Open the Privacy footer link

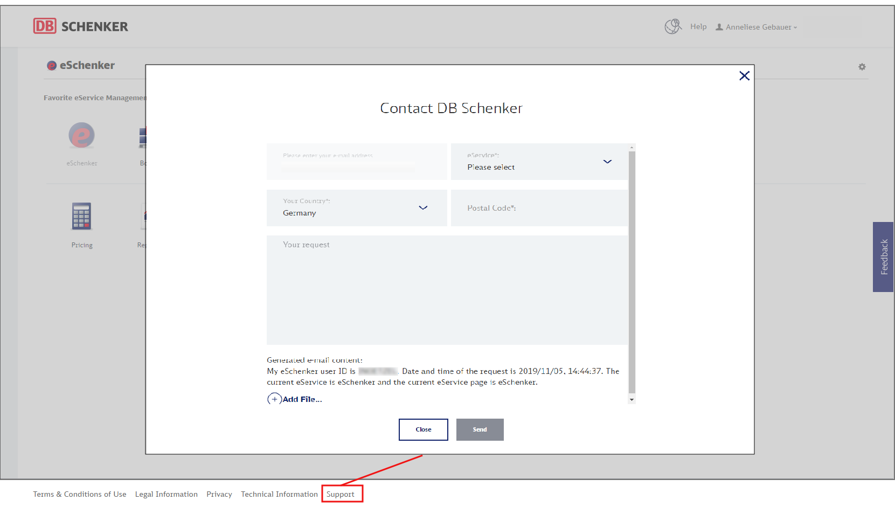pyautogui.click(x=219, y=494)
